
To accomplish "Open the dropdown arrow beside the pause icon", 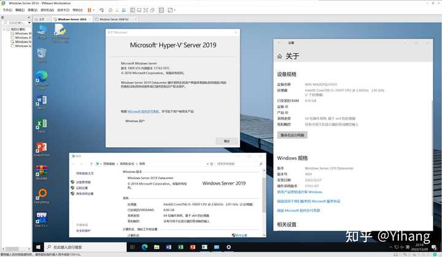I will point(93,10).
